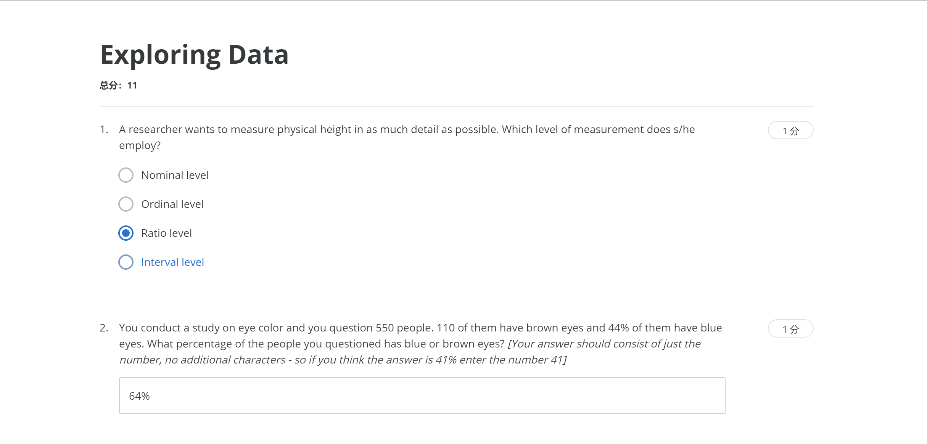Click the 'Exploring Data' quiz title

click(x=194, y=55)
